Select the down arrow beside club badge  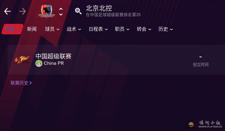click(61, 14)
